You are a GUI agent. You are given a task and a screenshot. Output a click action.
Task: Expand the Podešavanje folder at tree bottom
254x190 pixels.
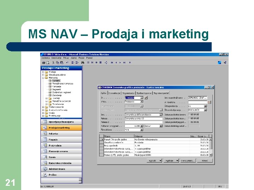(43, 116)
